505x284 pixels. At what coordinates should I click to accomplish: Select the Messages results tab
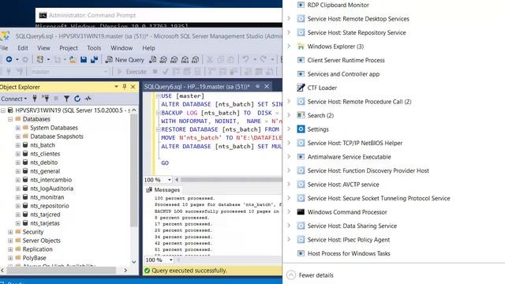click(163, 189)
